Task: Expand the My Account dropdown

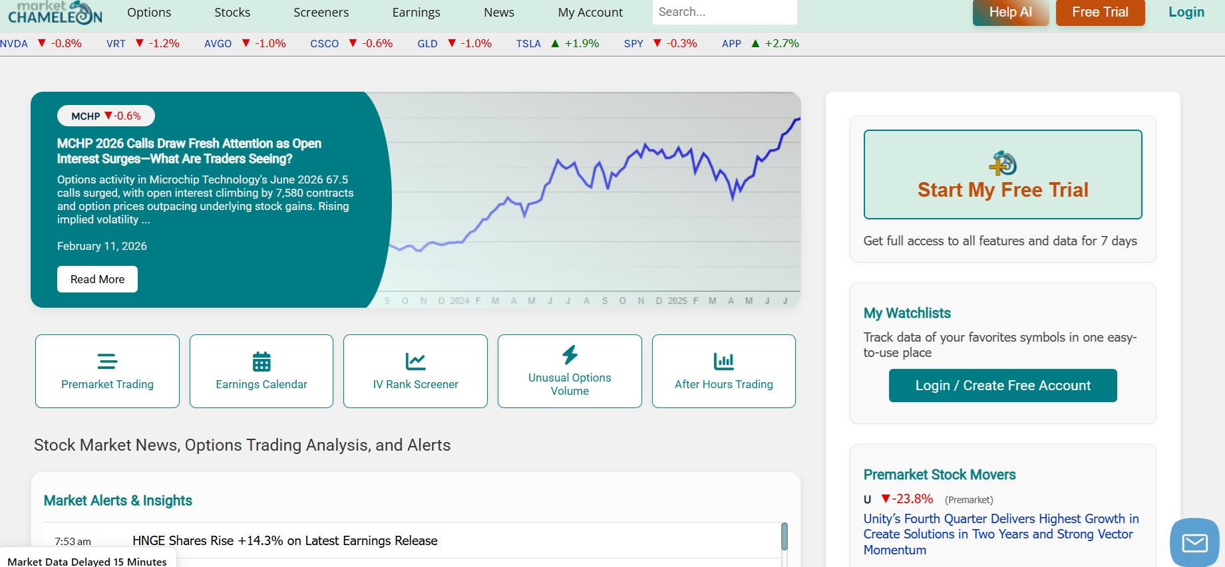Action: (590, 13)
